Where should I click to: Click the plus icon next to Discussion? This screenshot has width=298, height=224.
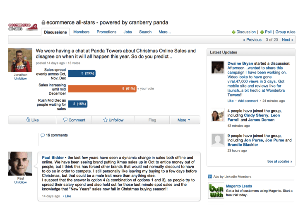233,32
